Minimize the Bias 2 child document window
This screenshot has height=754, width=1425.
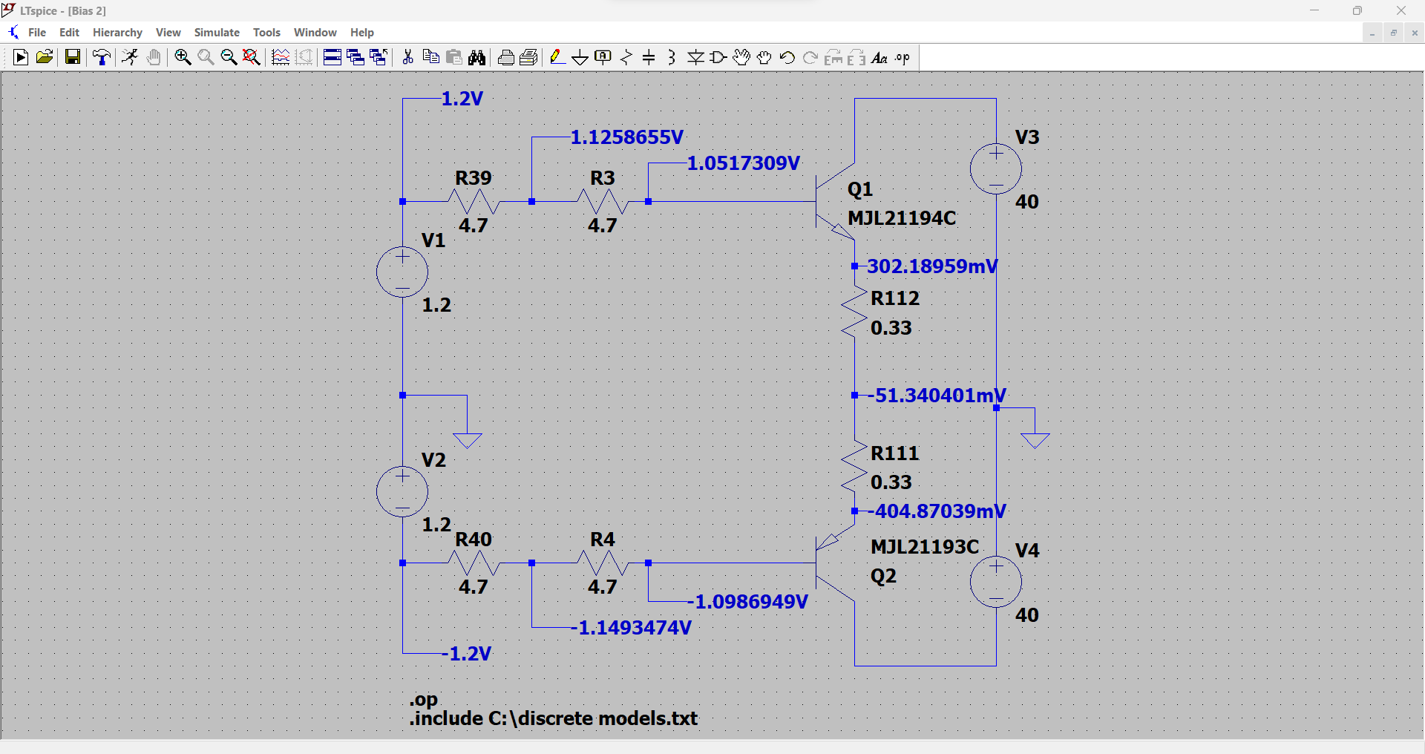click(1372, 33)
